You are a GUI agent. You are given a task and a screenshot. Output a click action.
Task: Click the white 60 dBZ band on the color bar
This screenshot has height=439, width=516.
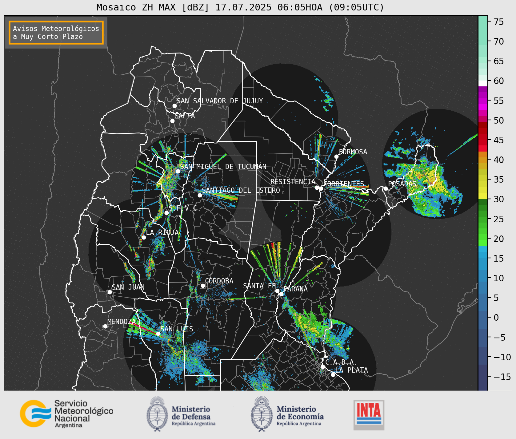pos(483,83)
